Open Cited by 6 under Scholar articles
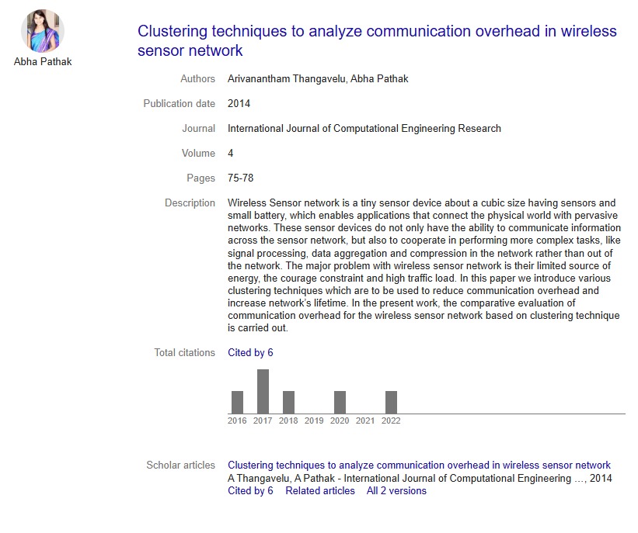The image size is (638, 533). pos(250,491)
